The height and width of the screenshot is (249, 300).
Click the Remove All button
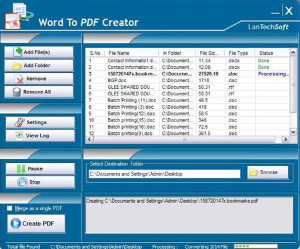pos(39,92)
